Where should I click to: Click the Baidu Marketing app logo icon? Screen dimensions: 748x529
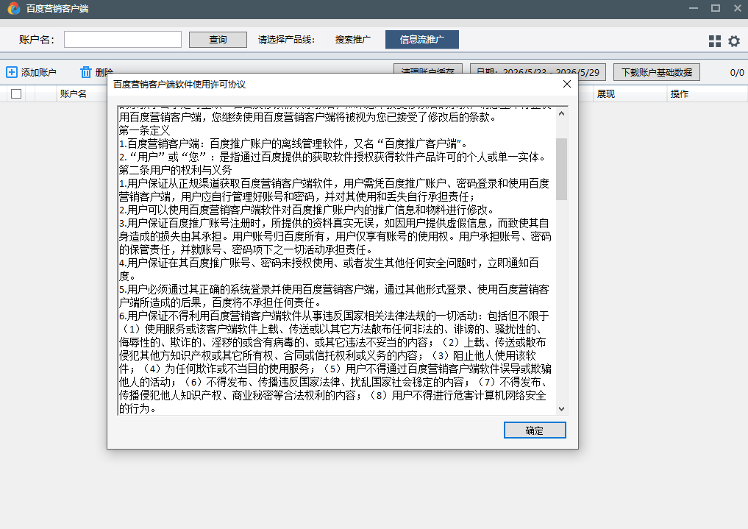(x=14, y=9)
